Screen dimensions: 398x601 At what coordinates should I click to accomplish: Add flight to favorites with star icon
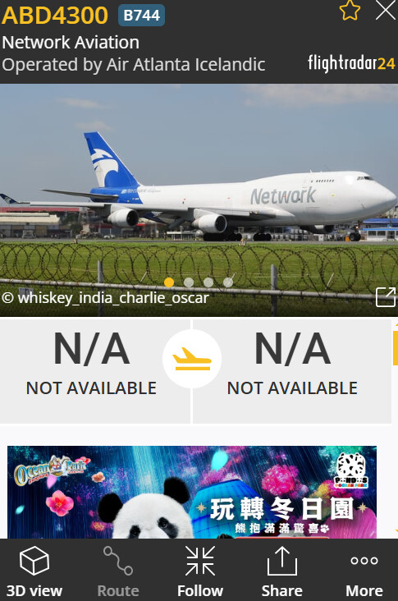350,11
